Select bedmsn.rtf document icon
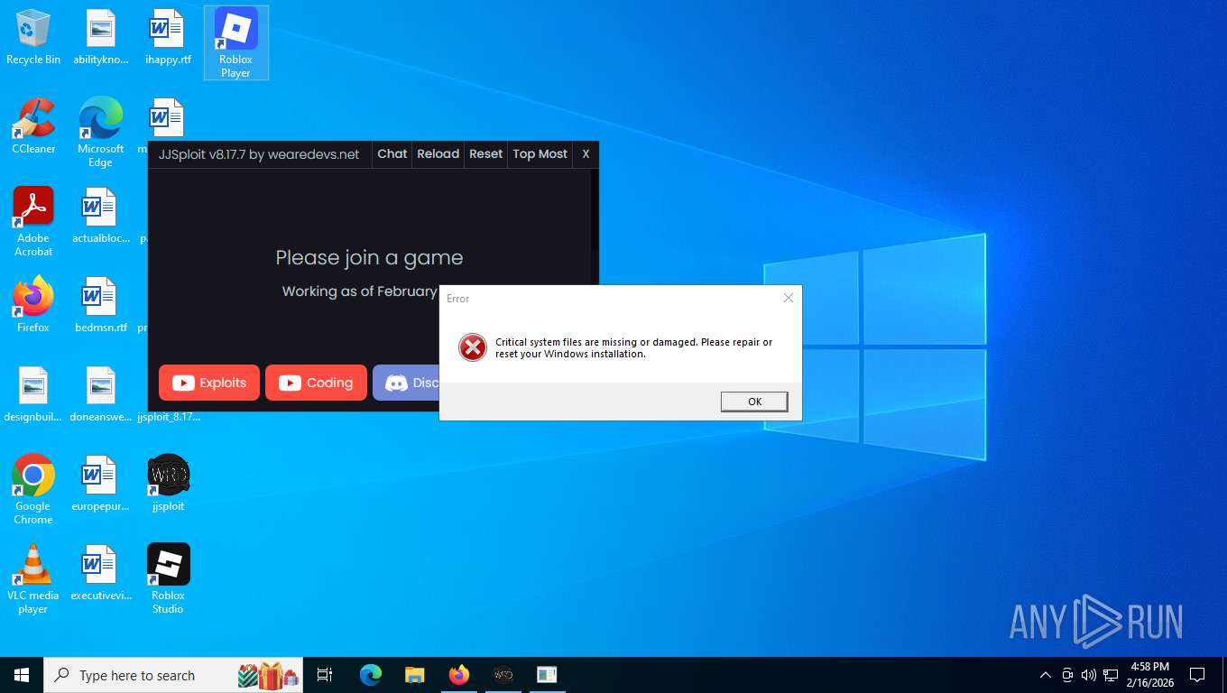The width and height of the screenshot is (1227, 693). 100,305
